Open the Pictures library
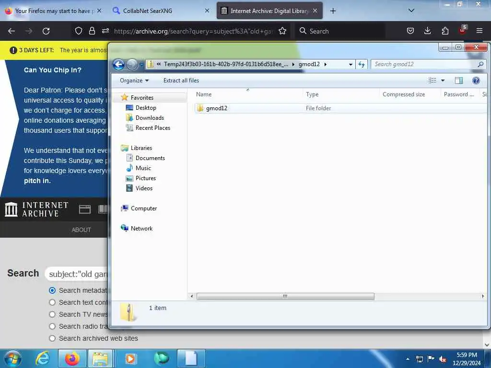Image resolution: width=491 pixels, height=368 pixels. [x=146, y=178]
